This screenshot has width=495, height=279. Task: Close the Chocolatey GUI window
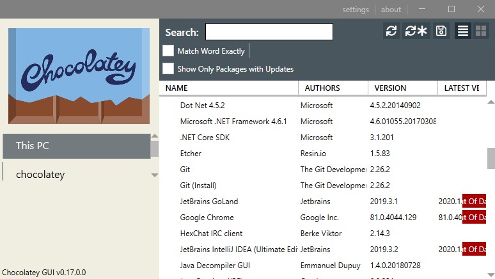(x=480, y=9)
